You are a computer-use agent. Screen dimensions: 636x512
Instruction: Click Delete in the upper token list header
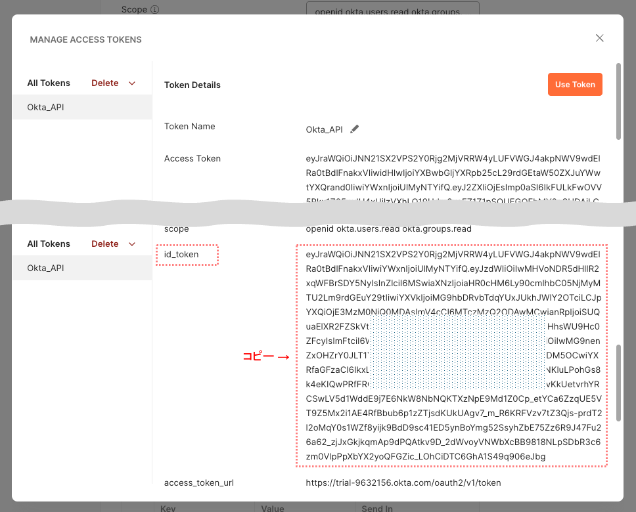pyautogui.click(x=105, y=83)
